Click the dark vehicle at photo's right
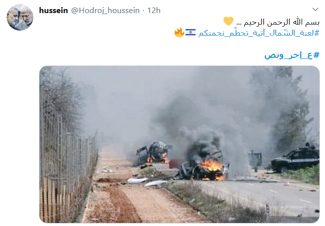The image size is (325, 226). click(x=295, y=159)
